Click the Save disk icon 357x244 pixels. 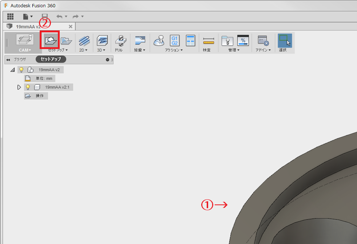tap(45, 16)
